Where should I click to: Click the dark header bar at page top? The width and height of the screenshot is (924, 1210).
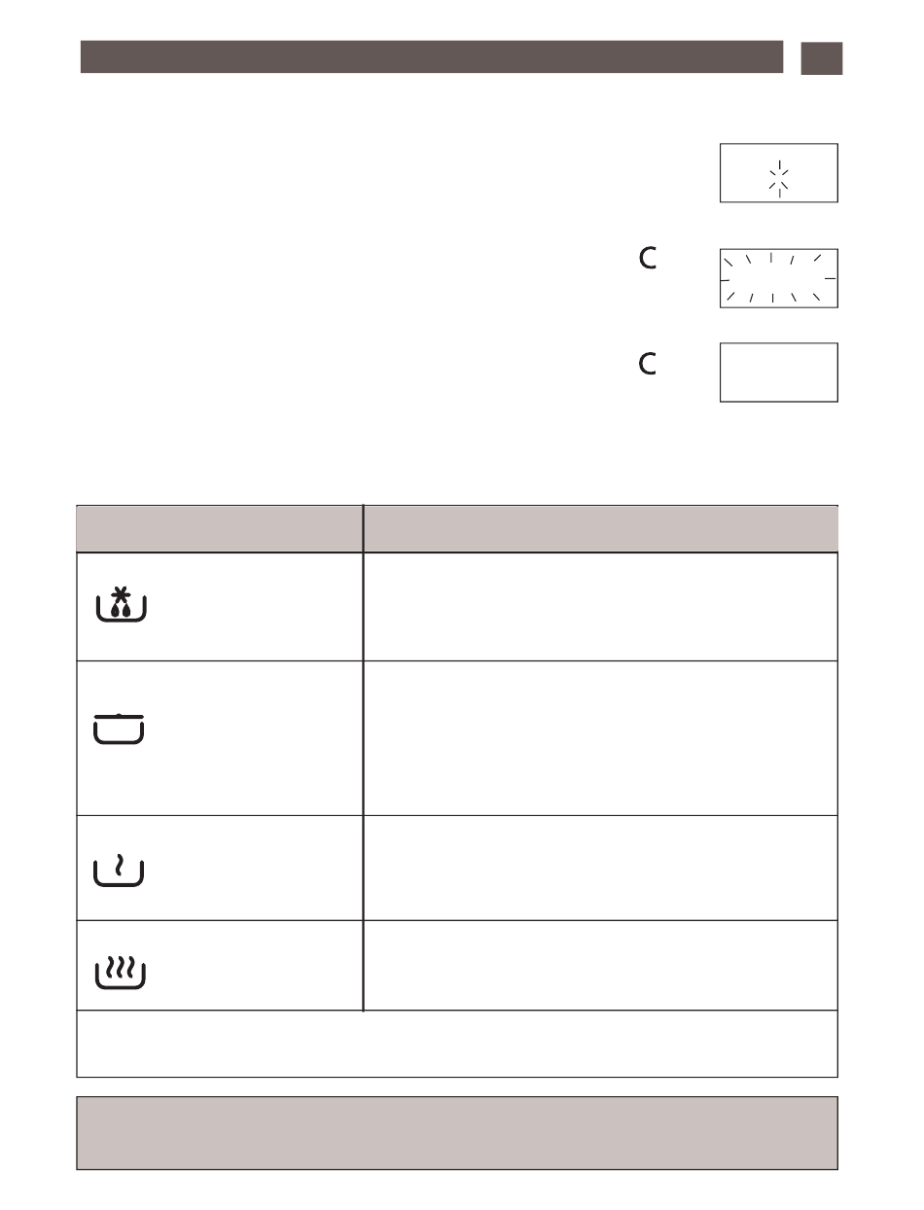click(x=432, y=57)
